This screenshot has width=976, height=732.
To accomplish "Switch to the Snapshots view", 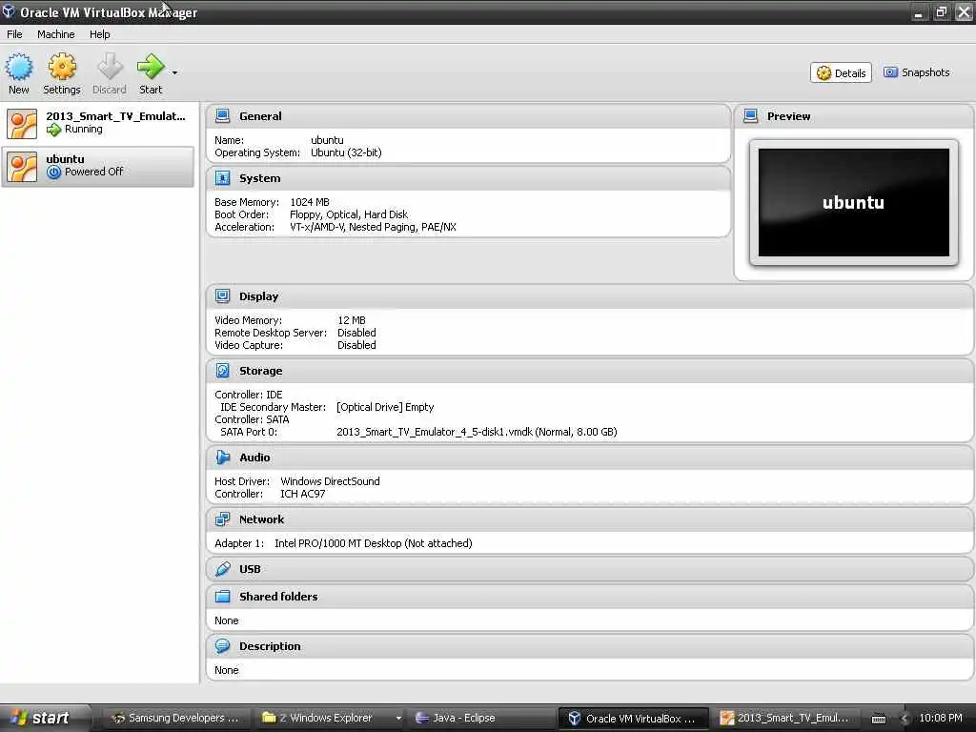I will pyautogui.click(x=917, y=72).
